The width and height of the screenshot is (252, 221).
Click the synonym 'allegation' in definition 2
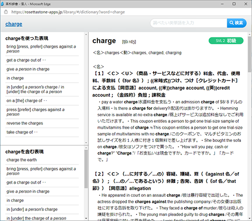pos(140,188)
